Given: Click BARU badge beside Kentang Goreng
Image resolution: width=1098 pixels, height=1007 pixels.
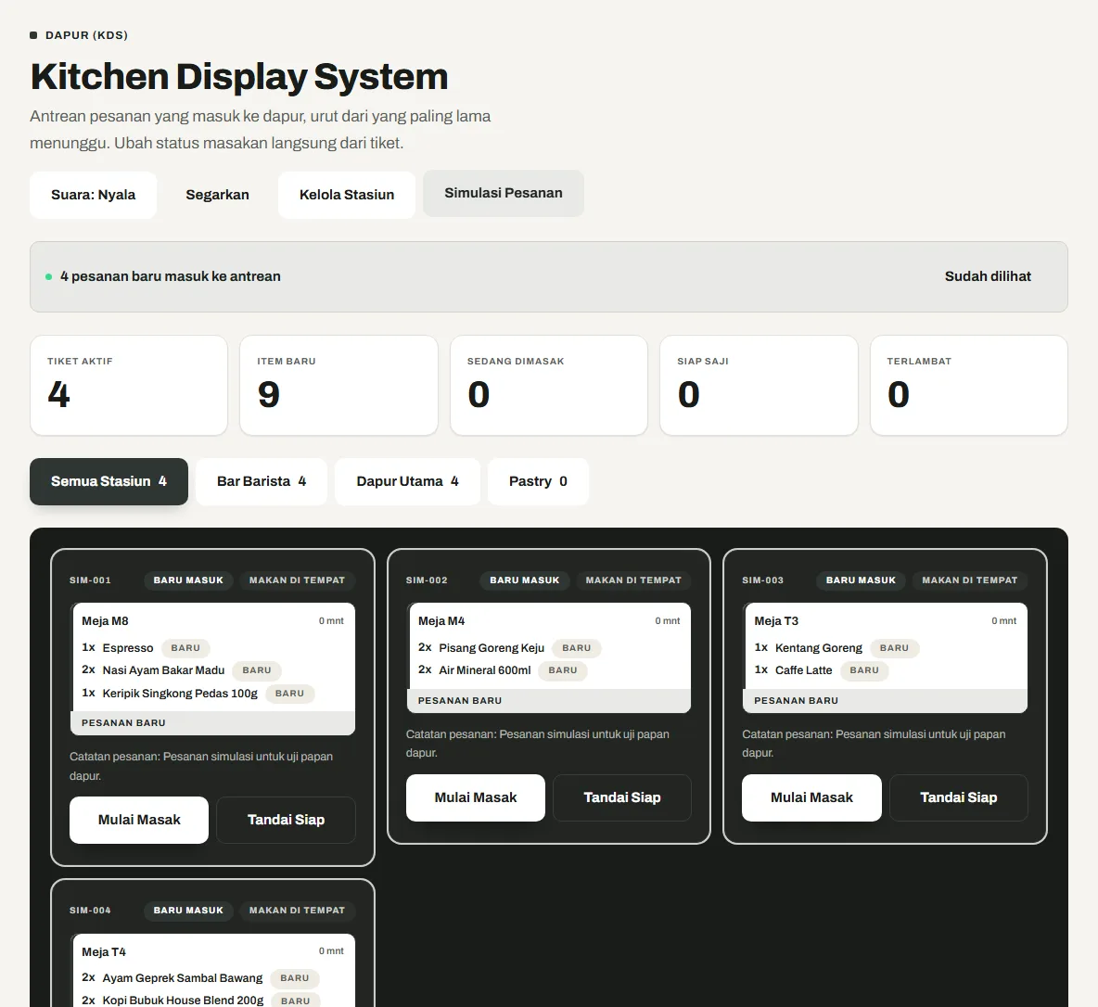Looking at the screenshot, I should [894, 648].
